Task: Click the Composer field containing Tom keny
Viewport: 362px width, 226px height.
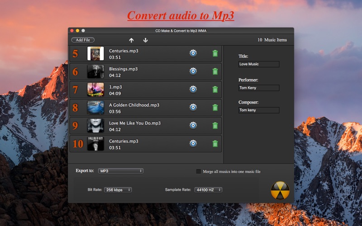Action: tap(259, 110)
